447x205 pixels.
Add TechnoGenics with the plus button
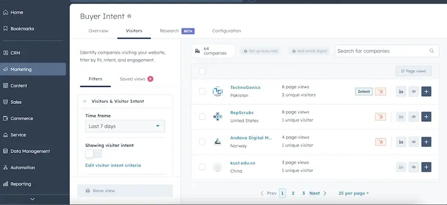426,92
